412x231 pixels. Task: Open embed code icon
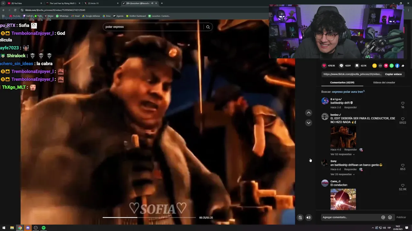[380, 66]
